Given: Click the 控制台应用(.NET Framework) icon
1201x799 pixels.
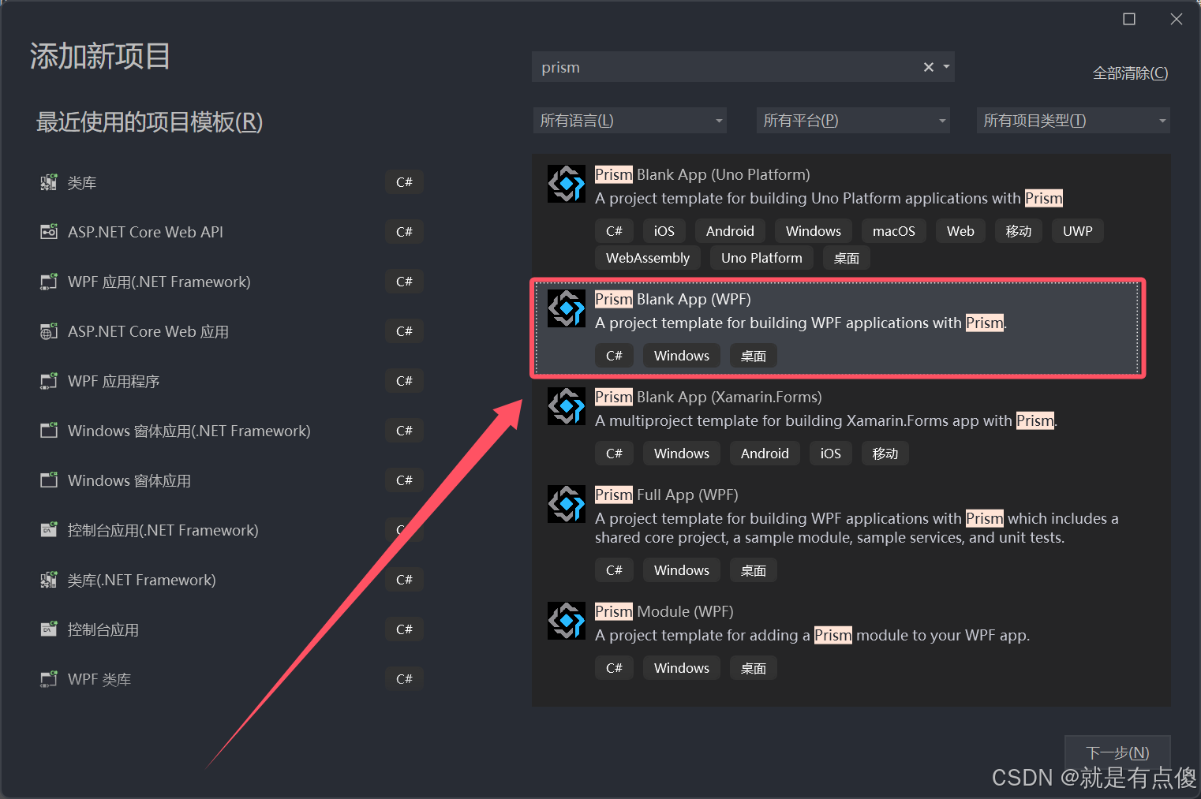Looking at the screenshot, I should [x=49, y=530].
